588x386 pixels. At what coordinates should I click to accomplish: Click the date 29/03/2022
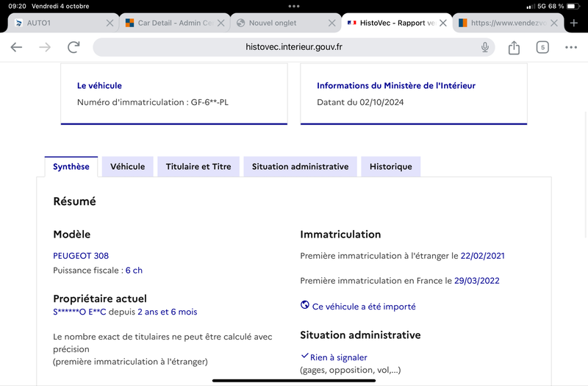476,281
